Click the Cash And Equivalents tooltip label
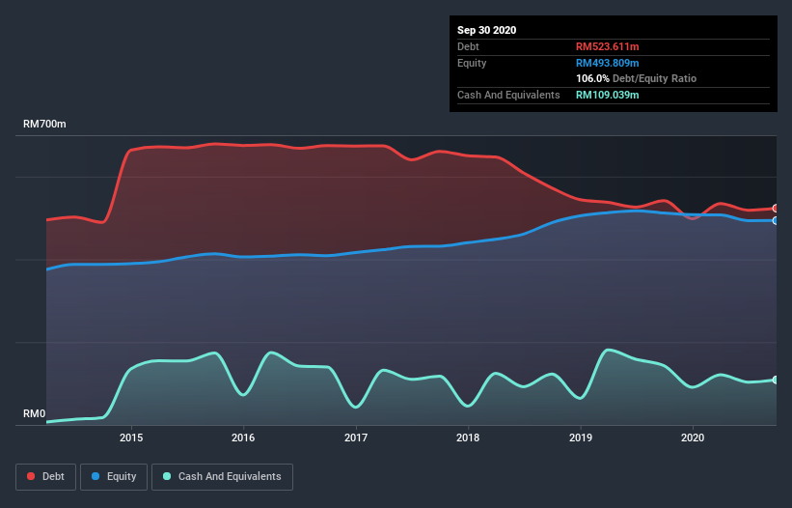The height and width of the screenshot is (508, 792). pos(508,95)
